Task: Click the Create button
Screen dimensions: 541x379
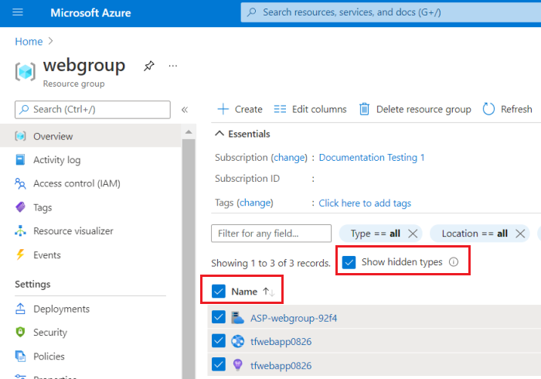Action: point(240,109)
